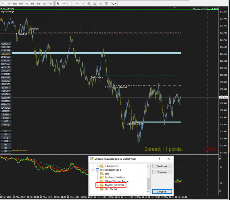The height and width of the screenshot is (200, 230).
Task: Click the M15 button in chart side panel
Action: (x=6, y=138)
